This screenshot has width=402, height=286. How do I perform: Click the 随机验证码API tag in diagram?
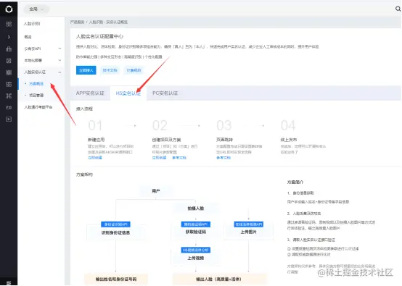[196, 224]
